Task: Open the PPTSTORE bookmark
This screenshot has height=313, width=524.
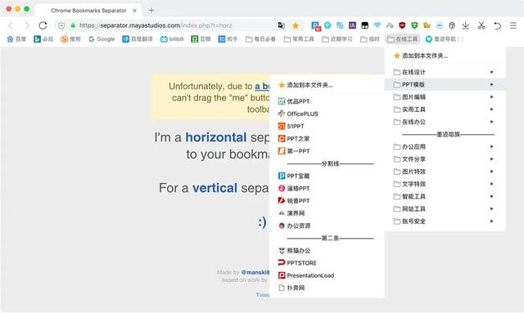Action: tap(327, 263)
